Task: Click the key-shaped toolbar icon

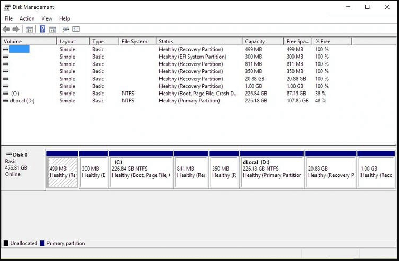Action: (x=66, y=30)
